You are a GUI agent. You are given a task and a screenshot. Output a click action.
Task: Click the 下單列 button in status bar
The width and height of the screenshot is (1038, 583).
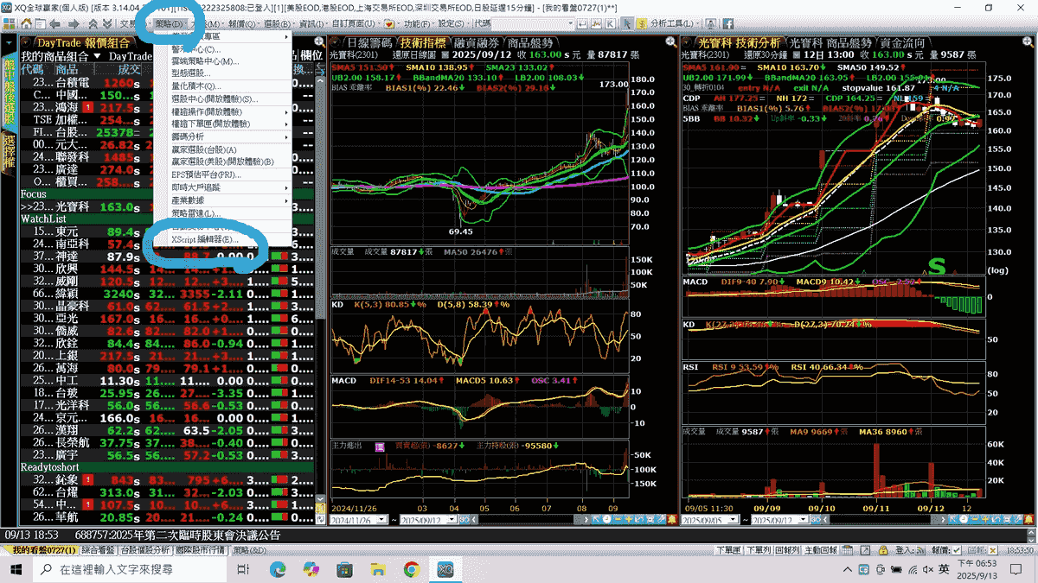(758, 550)
